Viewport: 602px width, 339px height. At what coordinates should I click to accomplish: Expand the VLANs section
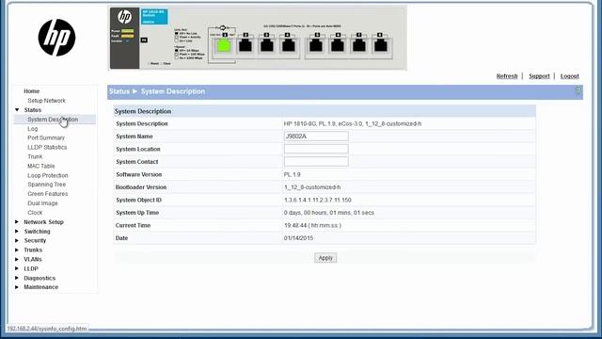click(17, 260)
